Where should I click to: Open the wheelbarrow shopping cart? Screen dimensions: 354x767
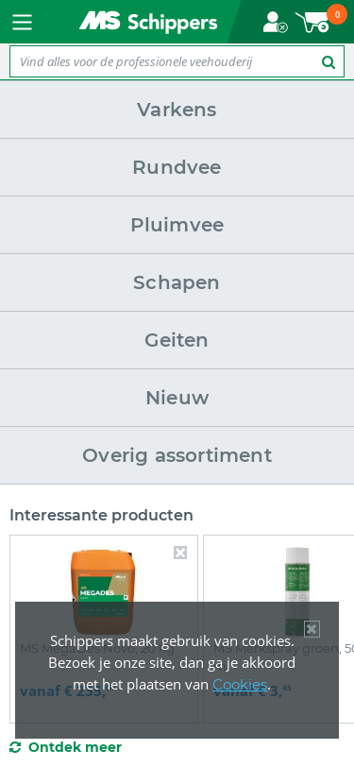pyautogui.click(x=320, y=20)
